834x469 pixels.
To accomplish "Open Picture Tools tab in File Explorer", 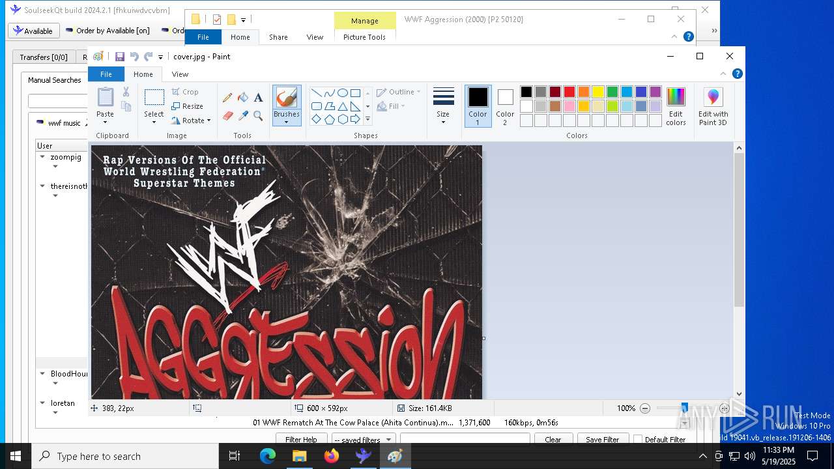I will pyautogui.click(x=364, y=37).
